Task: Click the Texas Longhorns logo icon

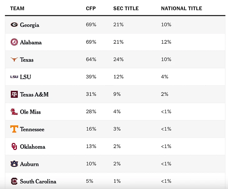Action: pos(14,60)
